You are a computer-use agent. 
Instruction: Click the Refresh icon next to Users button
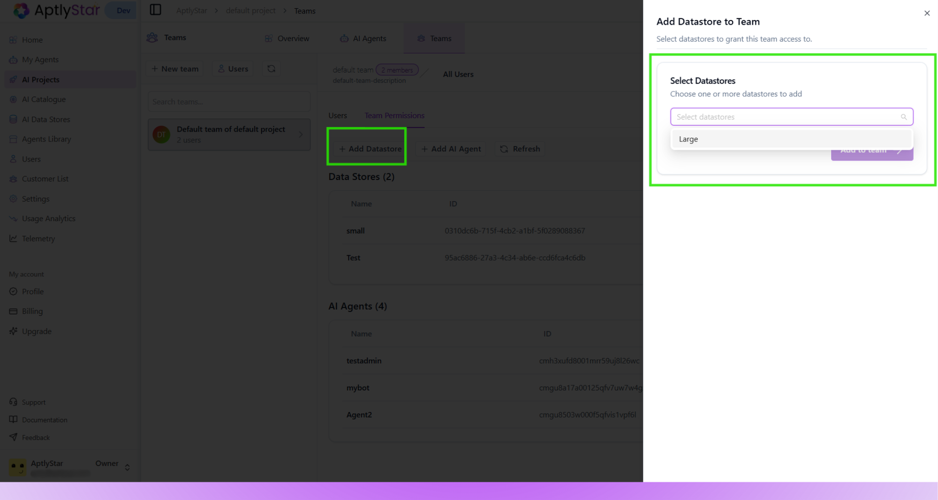[271, 68]
